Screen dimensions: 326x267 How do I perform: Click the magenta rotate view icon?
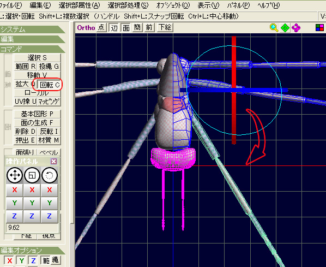[x=296, y=28]
